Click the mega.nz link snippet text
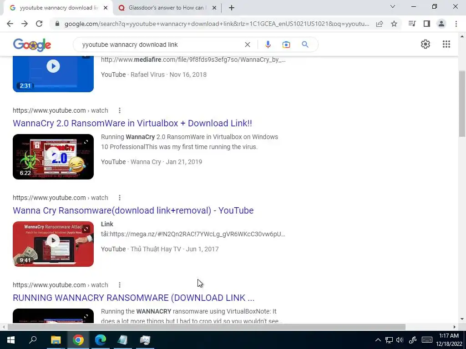The image size is (466, 349). [x=193, y=234]
